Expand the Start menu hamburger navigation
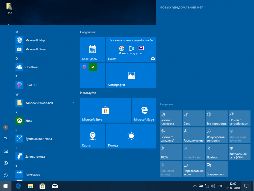This screenshot has height=191, width=254. (x=6, y=32)
